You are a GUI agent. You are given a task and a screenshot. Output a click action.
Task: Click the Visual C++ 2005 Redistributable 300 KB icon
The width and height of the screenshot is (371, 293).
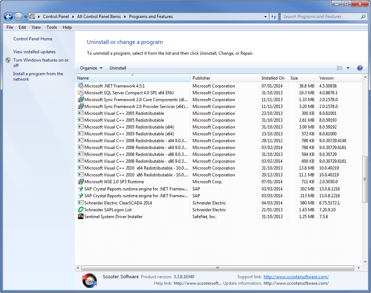[81, 113]
